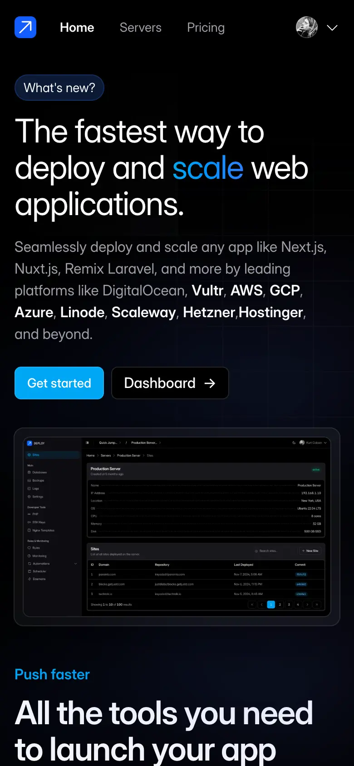This screenshot has height=766, width=354.
Task: Click the user avatar photo
Action: tap(307, 27)
